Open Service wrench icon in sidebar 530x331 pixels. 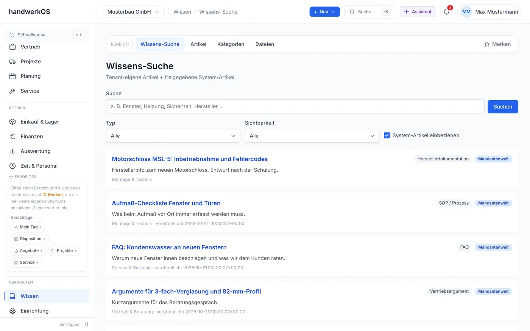(12, 91)
